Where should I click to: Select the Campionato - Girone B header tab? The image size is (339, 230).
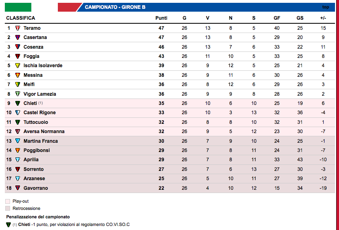[x=115, y=7]
